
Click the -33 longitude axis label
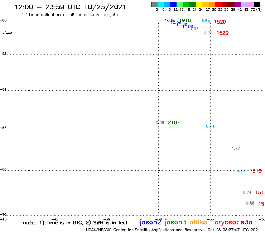tap(211, 219)
